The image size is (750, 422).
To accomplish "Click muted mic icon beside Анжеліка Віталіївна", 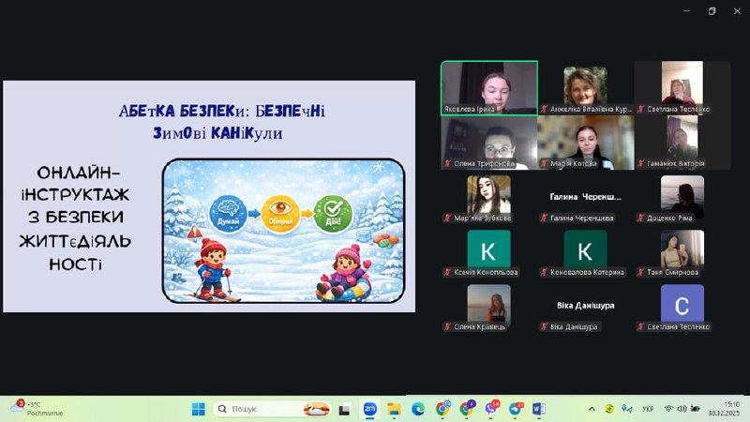I will (x=544, y=109).
